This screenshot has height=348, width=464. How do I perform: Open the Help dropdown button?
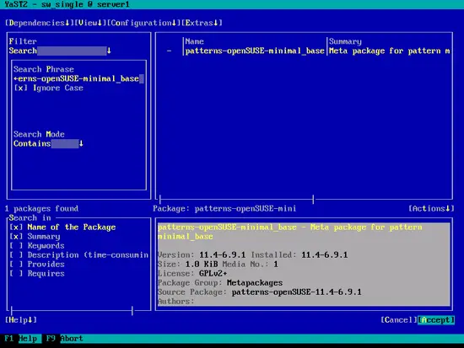tap(21, 320)
